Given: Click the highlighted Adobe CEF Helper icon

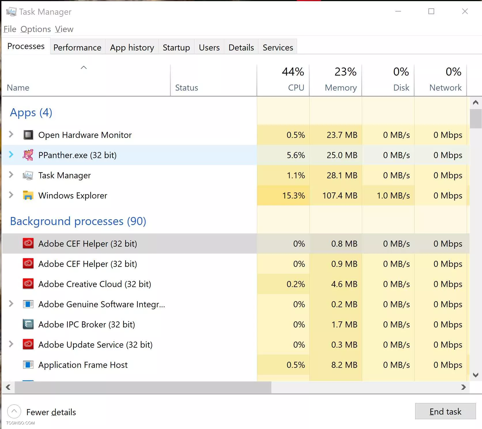Looking at the screenshot, I should click(x=28, y=243).
